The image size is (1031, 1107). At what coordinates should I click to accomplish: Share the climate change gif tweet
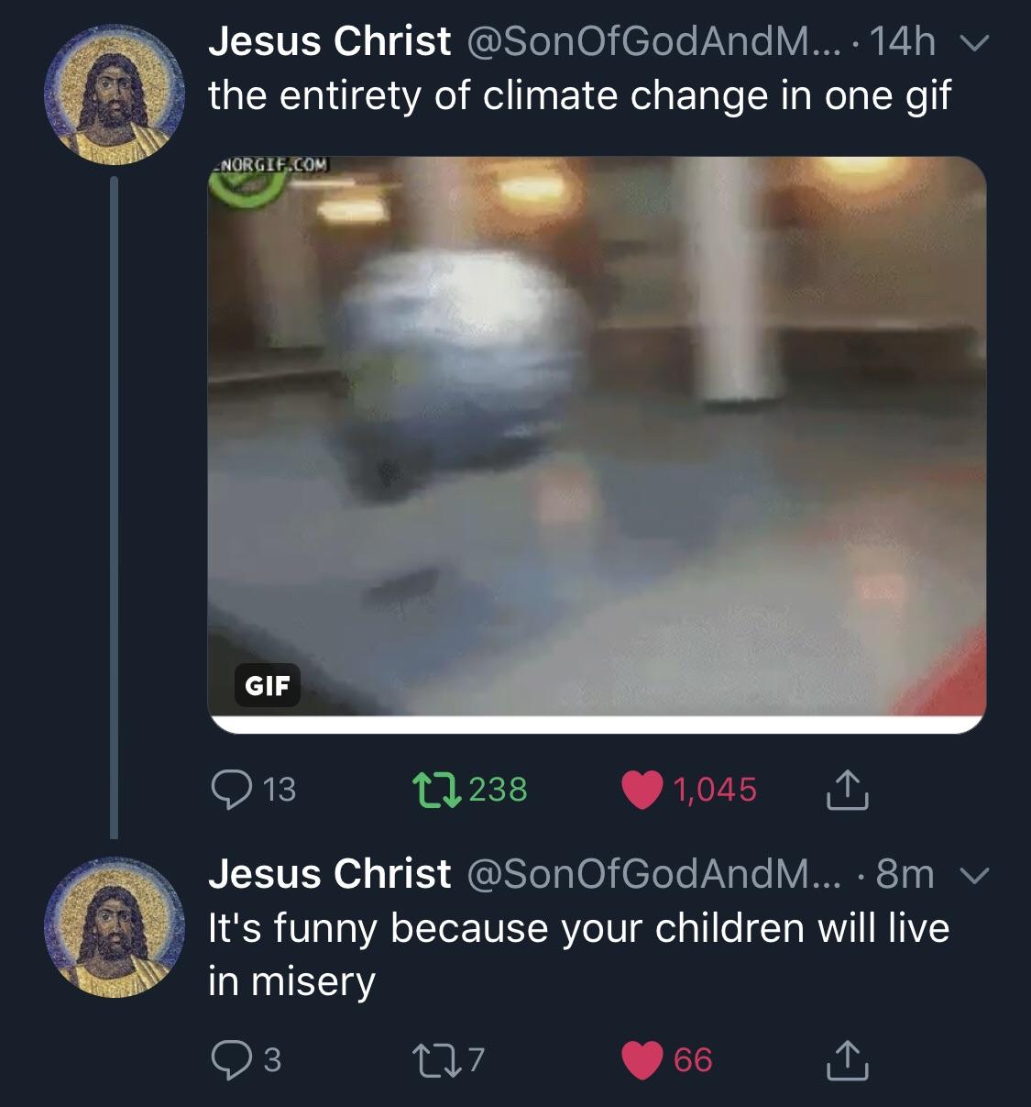tap(846, 790)
